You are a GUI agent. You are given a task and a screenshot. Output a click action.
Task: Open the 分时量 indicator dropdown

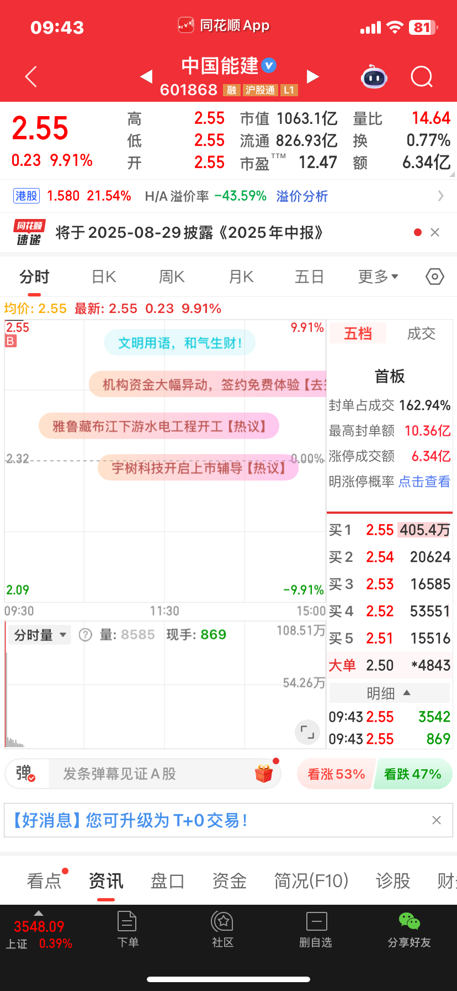40,635
